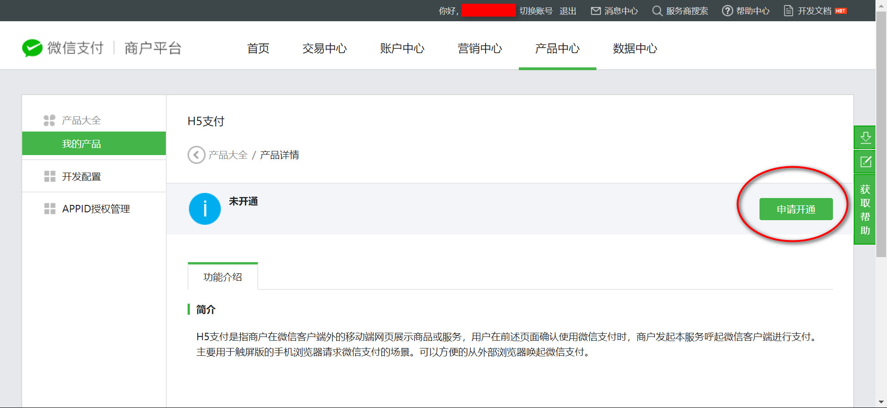Click the question mark icon for 帮助中心

coord(727,11)
